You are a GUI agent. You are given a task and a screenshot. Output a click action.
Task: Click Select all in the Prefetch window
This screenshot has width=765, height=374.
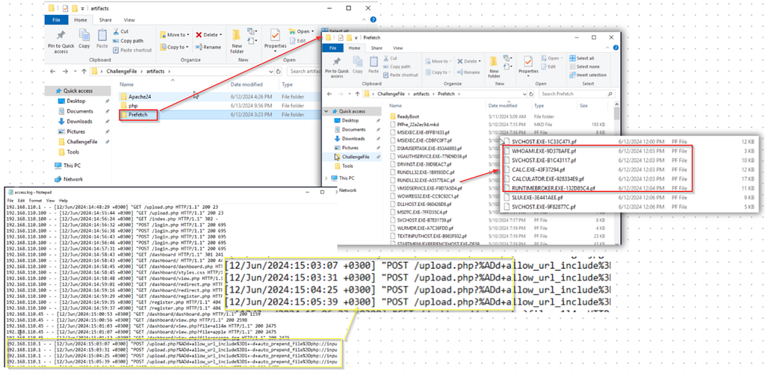(x=580, y=58)
